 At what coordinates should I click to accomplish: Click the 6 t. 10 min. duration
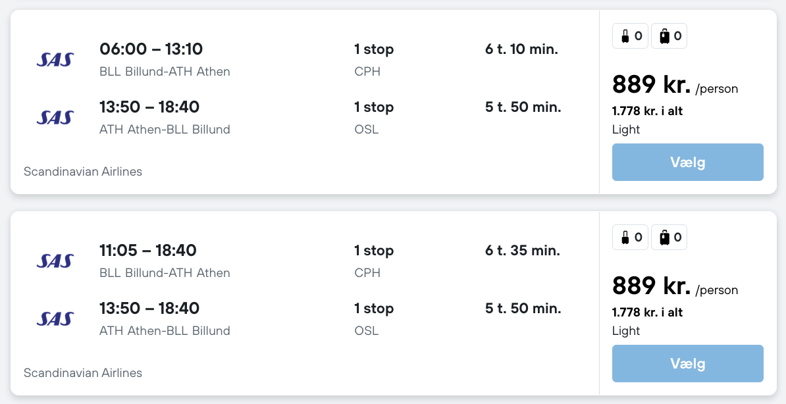(521, 49)
